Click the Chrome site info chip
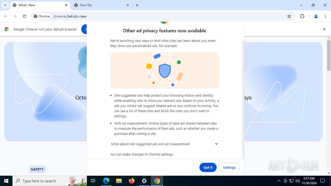The width and height of the screenshot is (331, 186). (x=42, y=16)
